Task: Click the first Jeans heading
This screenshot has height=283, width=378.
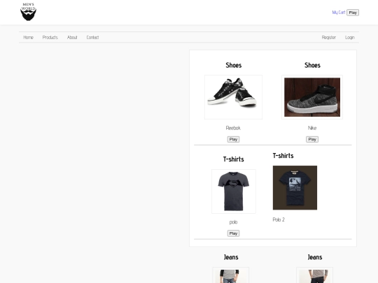Action: [231, 257]
